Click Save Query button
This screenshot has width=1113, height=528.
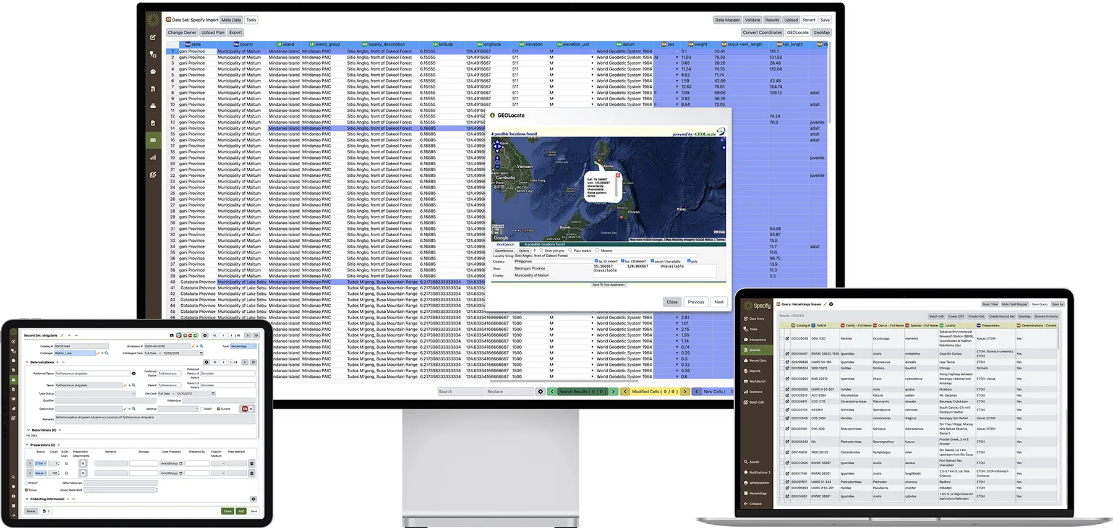[x=1039, y=304]
